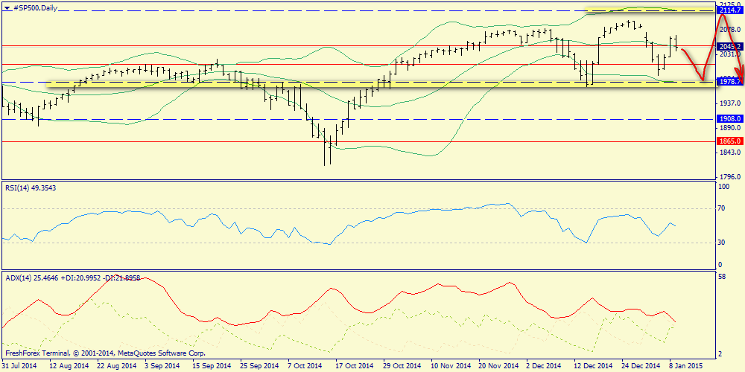Click the 12 Aug 2014 date label
This screenshot has height=372, width=745.
67,366
